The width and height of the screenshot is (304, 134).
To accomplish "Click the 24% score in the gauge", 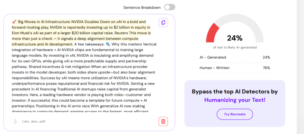I will (x=234, y=38).
